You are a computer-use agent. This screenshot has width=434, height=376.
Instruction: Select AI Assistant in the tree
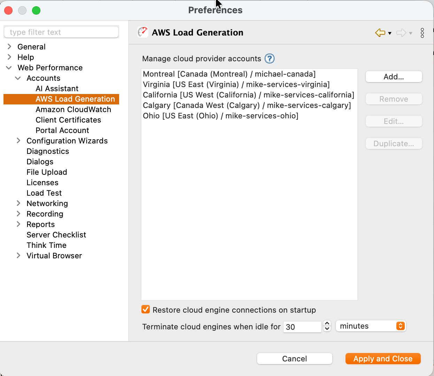click(57, 88)
